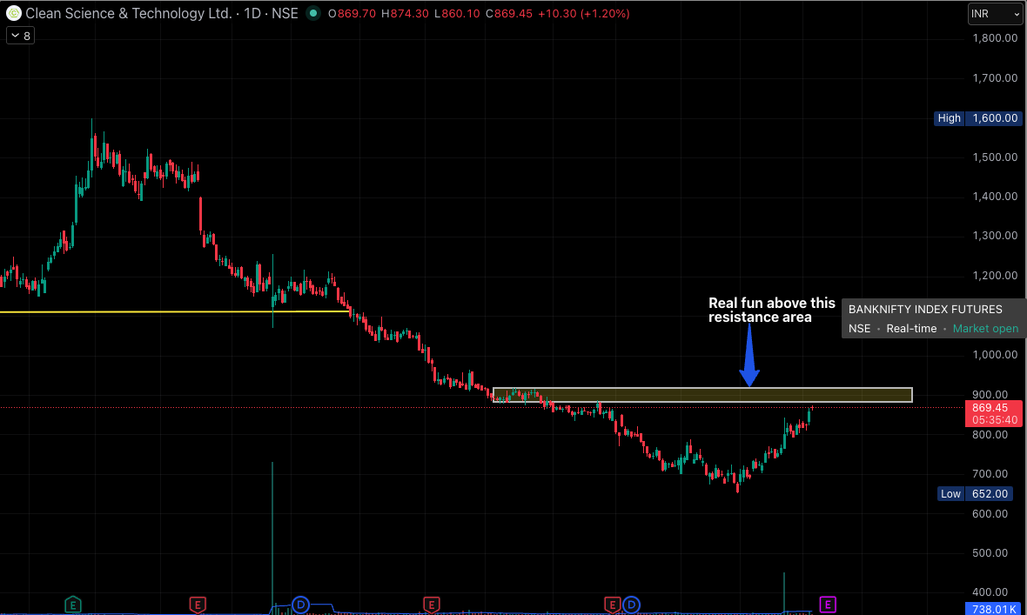The width and height of the screenshot is (1027, 615).
Task: Click the High 1,600.00 price label
Action: (x=977, y=118)
